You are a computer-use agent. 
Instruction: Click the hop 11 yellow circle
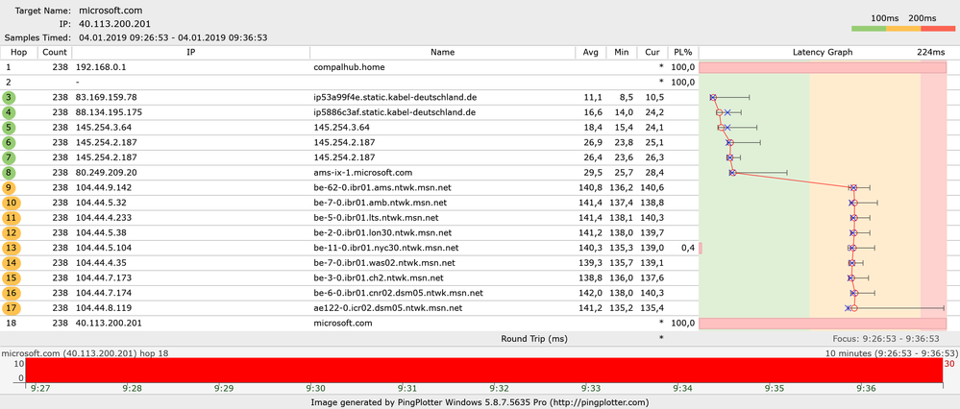click(12, 218)
